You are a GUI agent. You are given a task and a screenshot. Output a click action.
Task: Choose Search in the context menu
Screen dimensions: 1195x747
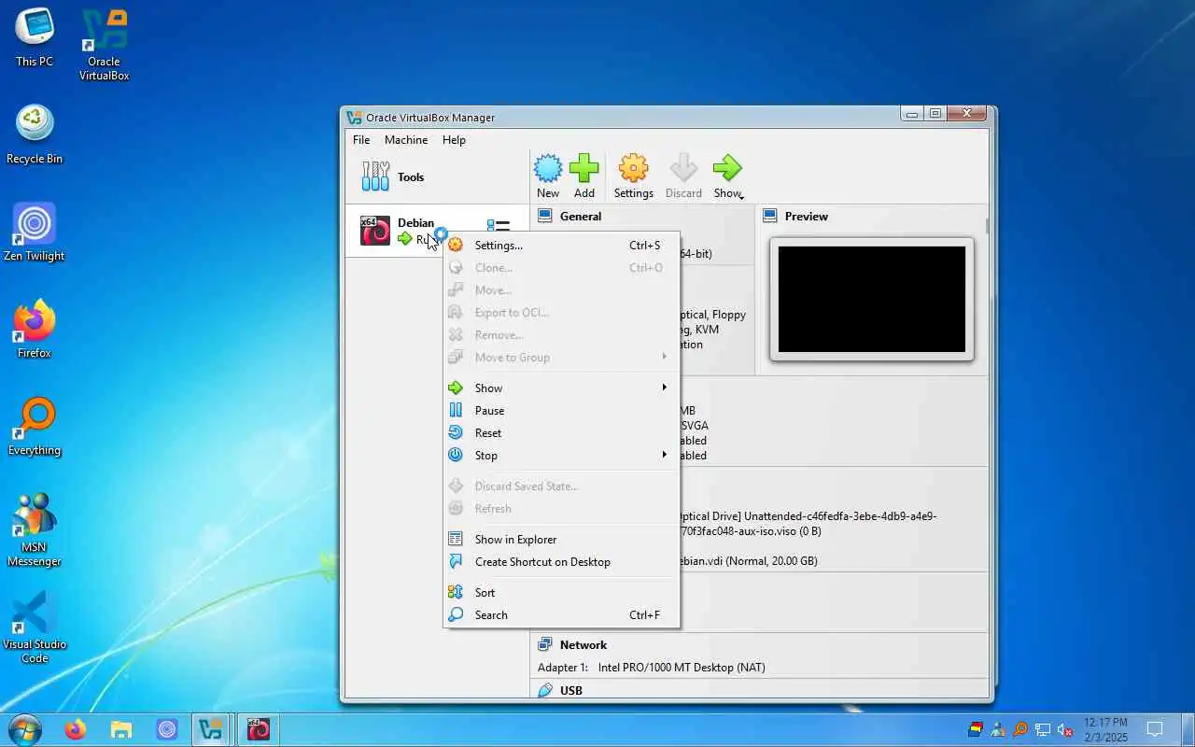(561, 615)
